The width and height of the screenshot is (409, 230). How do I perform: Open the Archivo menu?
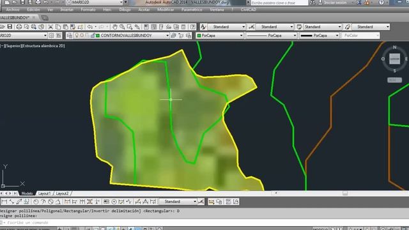(x=13, y=10)
